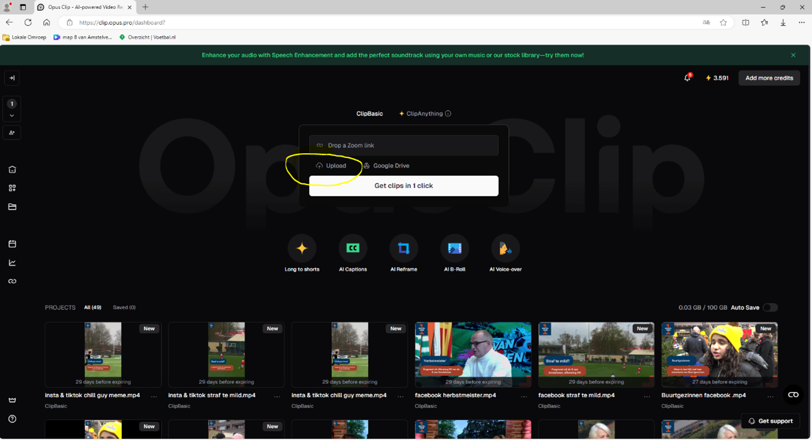
Task: Open the tab actions icon left of Opus Clip tab
Action: point(23,7)
